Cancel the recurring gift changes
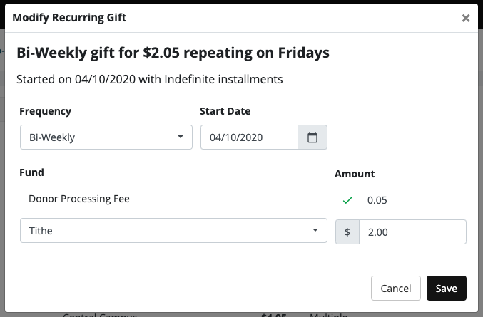Image resolution: width=483 pixels, height=317 pixels. point(395,289)
